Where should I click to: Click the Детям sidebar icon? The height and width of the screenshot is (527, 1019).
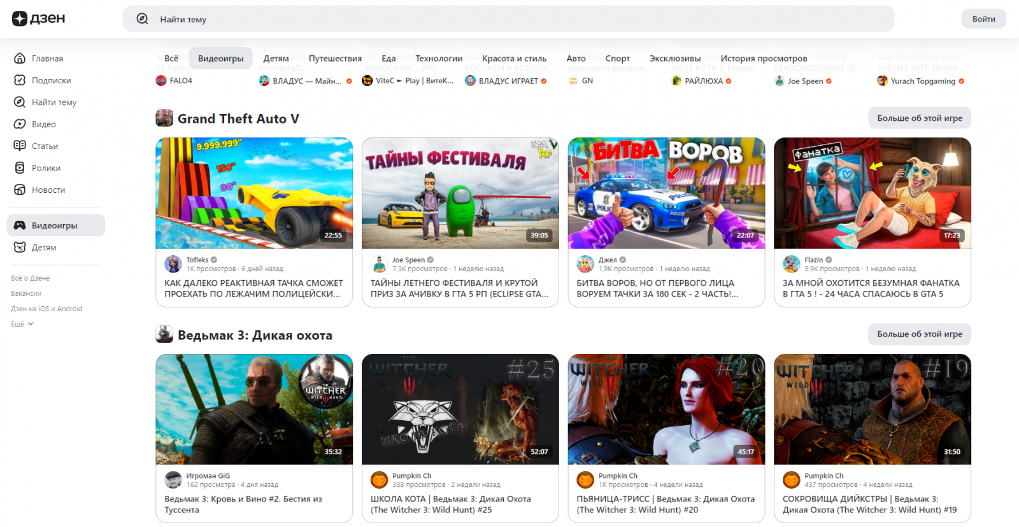[x=20, y=247]
